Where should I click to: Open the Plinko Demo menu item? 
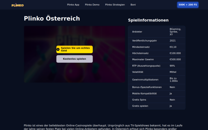92,5
